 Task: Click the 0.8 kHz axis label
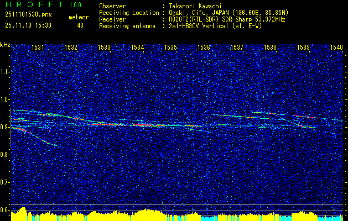[4, 155]
